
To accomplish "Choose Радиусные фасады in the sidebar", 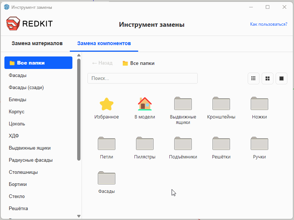I will coord(31,160).
